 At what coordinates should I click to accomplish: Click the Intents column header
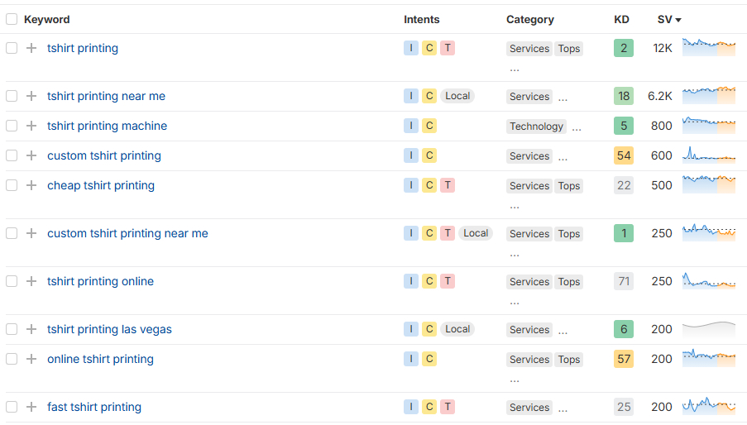422,20
